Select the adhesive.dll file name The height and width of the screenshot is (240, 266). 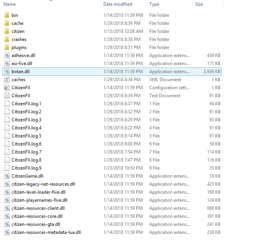pyautogui.click(x=23, y=56)
